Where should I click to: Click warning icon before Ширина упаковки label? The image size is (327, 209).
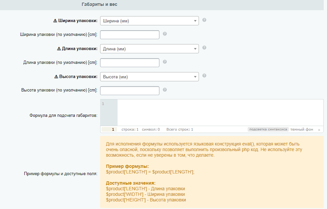(55, 21)
